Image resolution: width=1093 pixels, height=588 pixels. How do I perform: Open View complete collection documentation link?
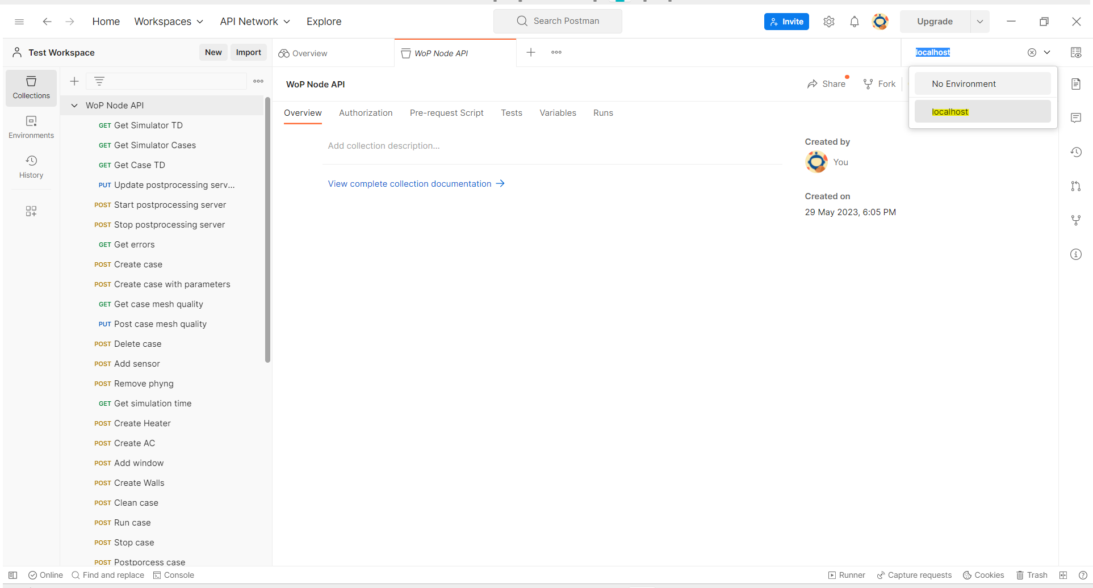click(416, 184)
